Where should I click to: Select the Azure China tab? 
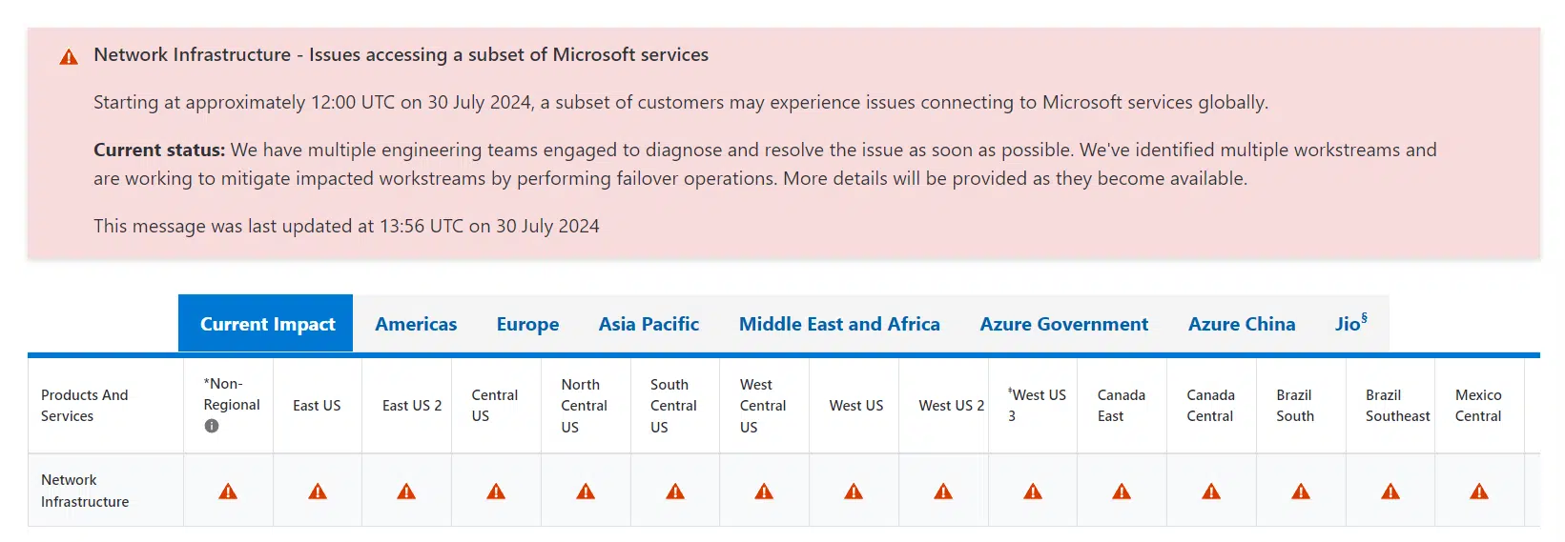[1242, 324]
